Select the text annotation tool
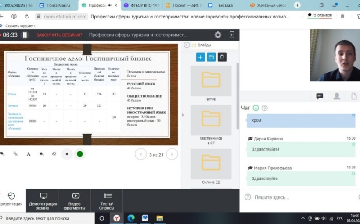Image resolution: width=360 pixels, height=224 pixels. [29, 154]
